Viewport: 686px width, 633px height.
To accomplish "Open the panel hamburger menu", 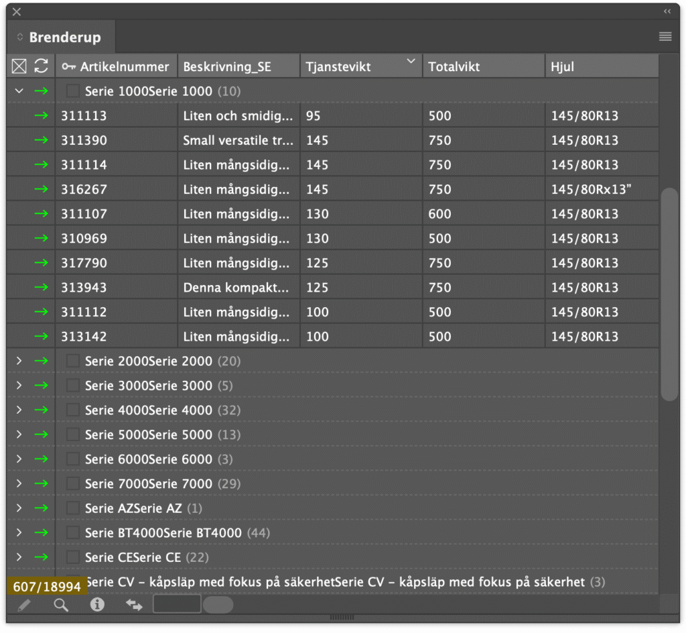I will click(x=665, y=37).
